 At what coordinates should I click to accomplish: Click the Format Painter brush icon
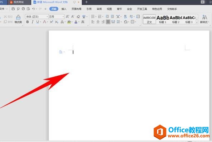pyautogui.click(x=18, y=17)
